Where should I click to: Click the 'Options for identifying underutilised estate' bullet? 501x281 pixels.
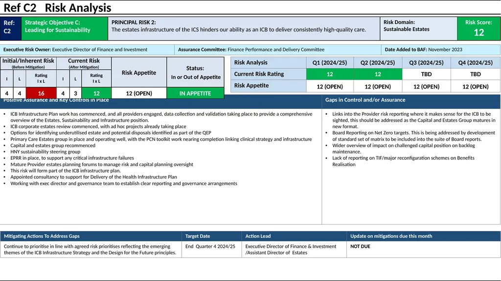click(x=111, y=132)
